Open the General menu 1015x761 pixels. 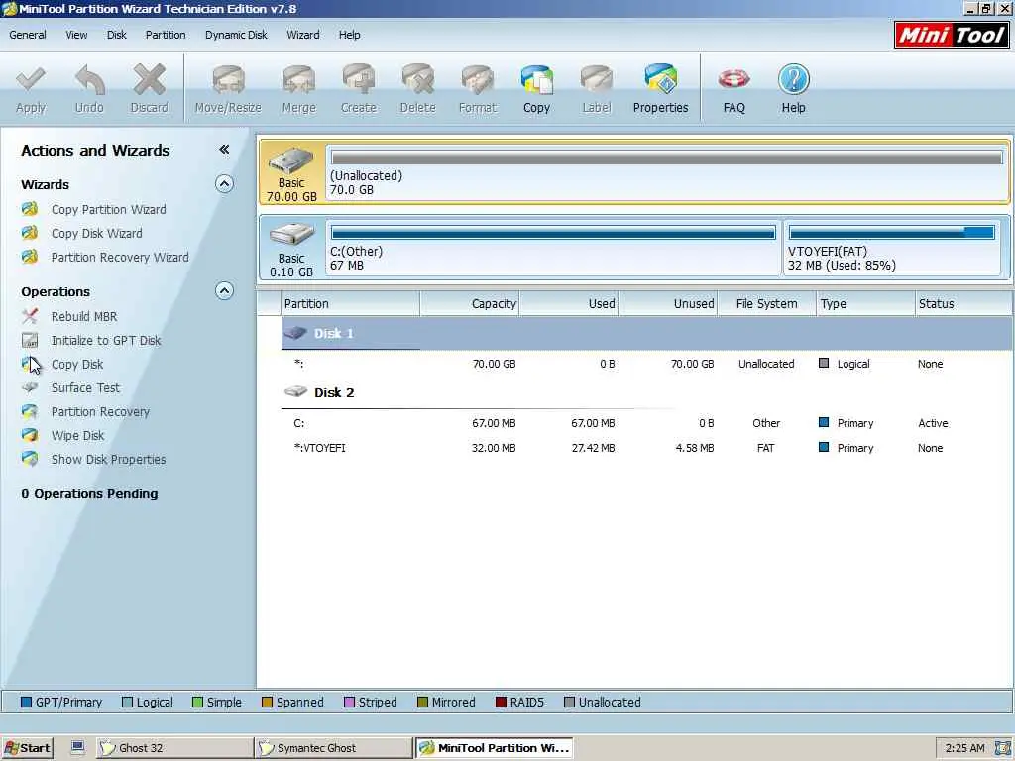[27, 35]
